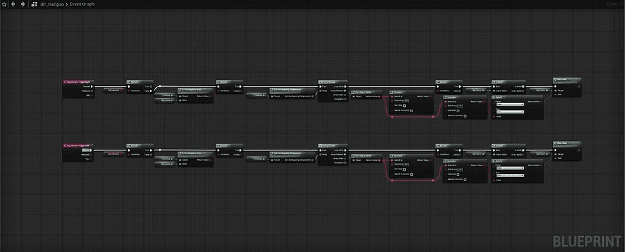Toggle Search From End checkbox, first Contains, TriggerRight graph
Image resolution: width=625 pixels, height=252 pixels.
pyautogui.click(x=411, y=110)
